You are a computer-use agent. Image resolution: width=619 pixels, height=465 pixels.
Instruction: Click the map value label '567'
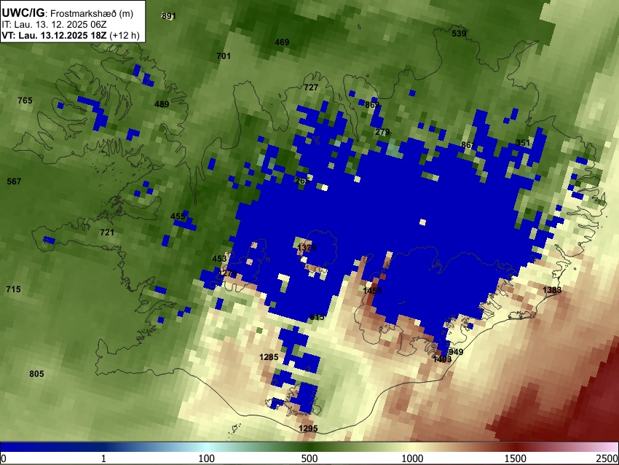point(14,181)
